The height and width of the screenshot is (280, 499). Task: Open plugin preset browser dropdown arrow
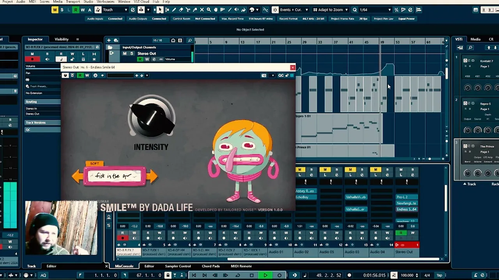147,75
